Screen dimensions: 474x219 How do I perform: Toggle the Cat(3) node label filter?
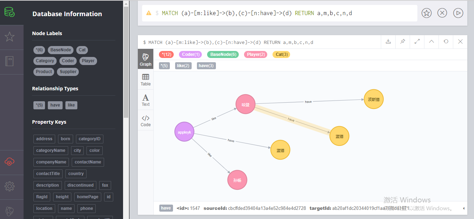click(x=281, y=54)
